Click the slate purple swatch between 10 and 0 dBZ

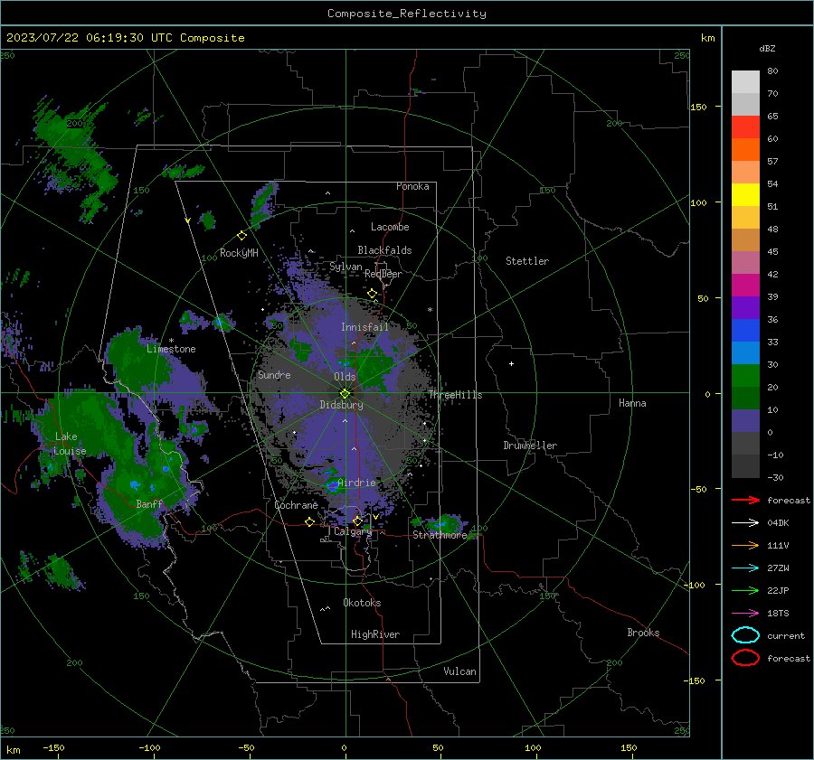click(745, 421)
